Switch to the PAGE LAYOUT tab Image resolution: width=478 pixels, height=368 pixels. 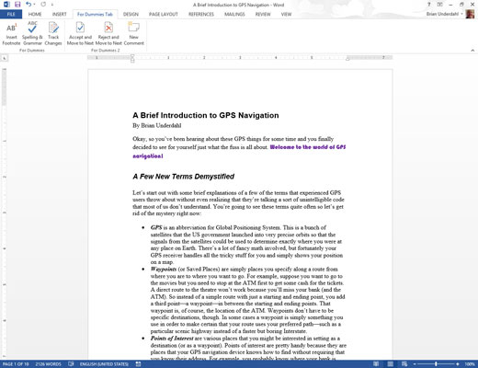pos(164,14)
